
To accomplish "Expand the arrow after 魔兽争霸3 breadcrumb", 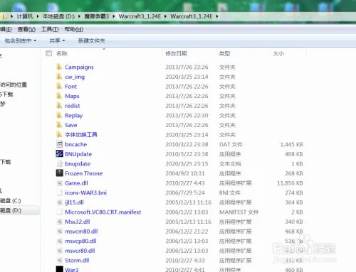I will point(114,16).
